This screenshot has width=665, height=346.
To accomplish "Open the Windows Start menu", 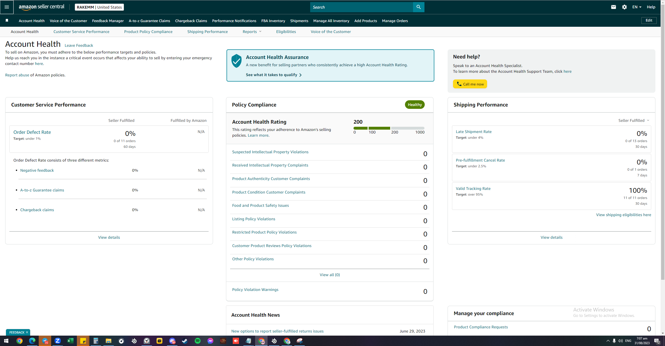I will click(6, 341).
